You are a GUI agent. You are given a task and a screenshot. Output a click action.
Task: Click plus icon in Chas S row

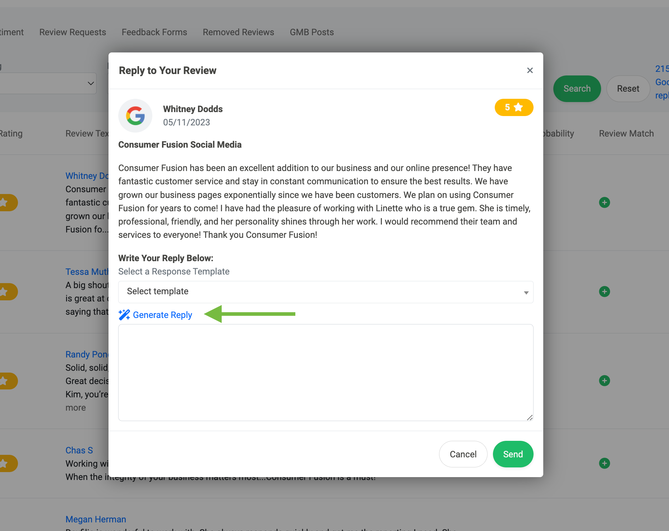(x=604, y=463)
